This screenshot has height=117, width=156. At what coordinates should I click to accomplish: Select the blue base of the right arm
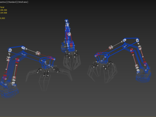(143, 76)
